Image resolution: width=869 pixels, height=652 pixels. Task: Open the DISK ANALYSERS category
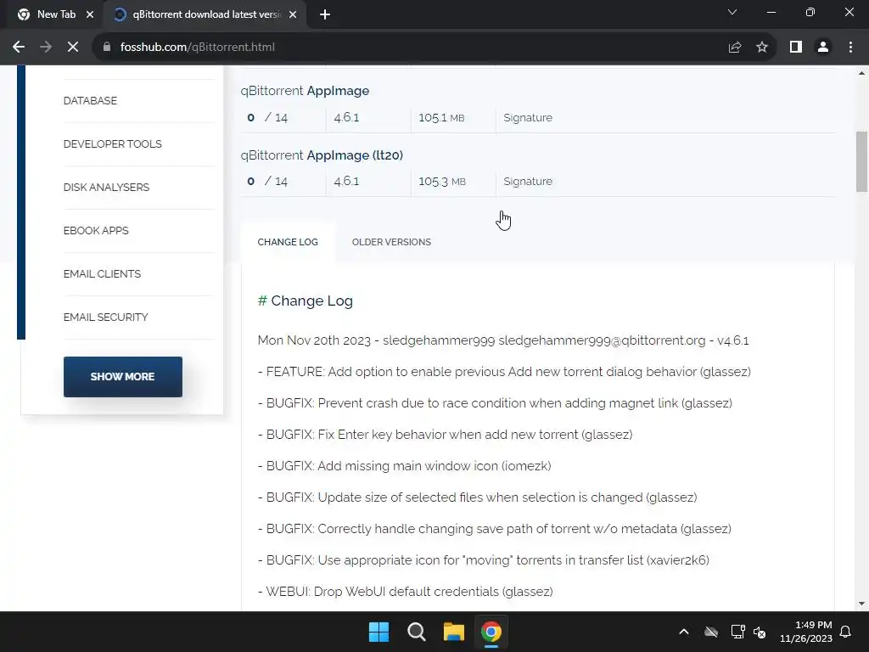pyautogui.click(x=106, y=188)
